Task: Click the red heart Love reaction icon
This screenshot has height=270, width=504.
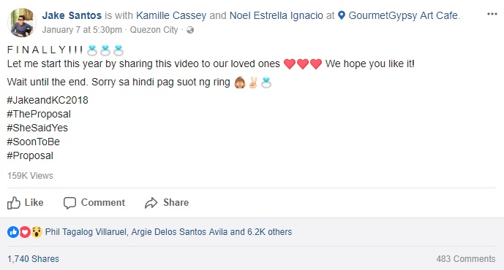Action: point(25,232)
